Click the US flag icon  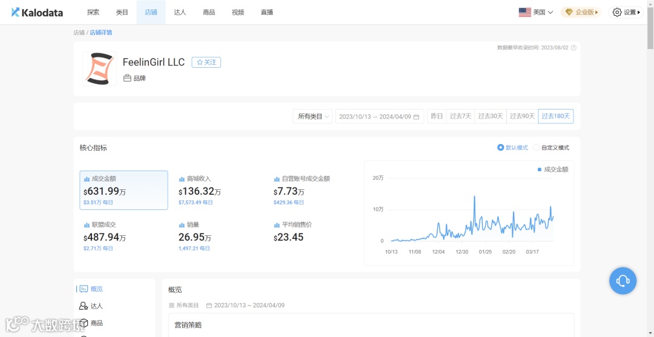(x=524, y=13)
